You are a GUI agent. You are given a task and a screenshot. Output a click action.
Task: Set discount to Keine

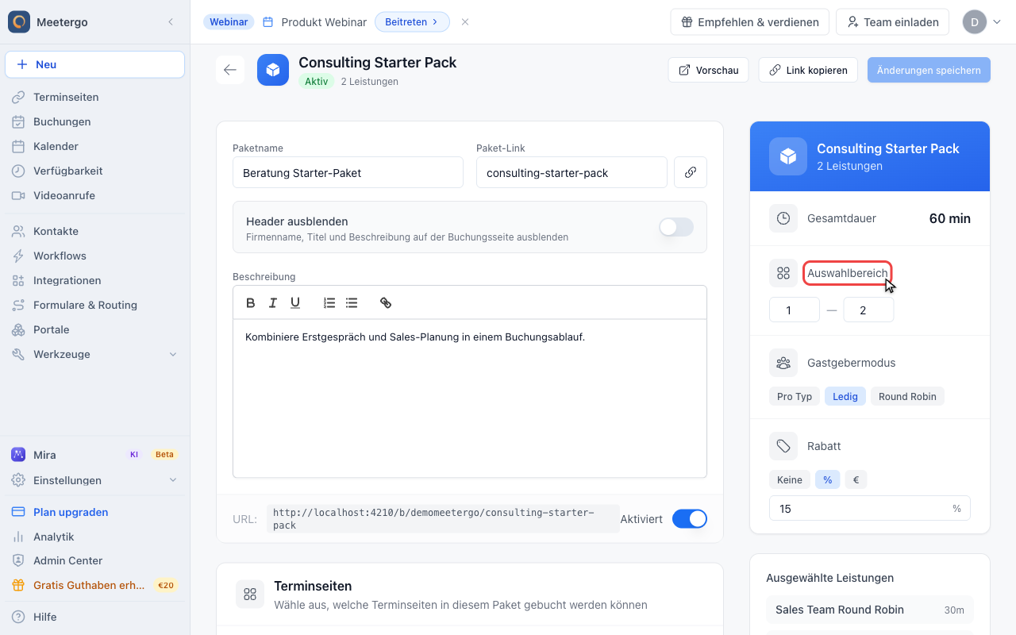click(x=790, y=479)
